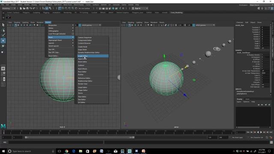This screenshot has width=274, height=154.
Task: Click the Save Scene icon
Action: click(27, 9)
